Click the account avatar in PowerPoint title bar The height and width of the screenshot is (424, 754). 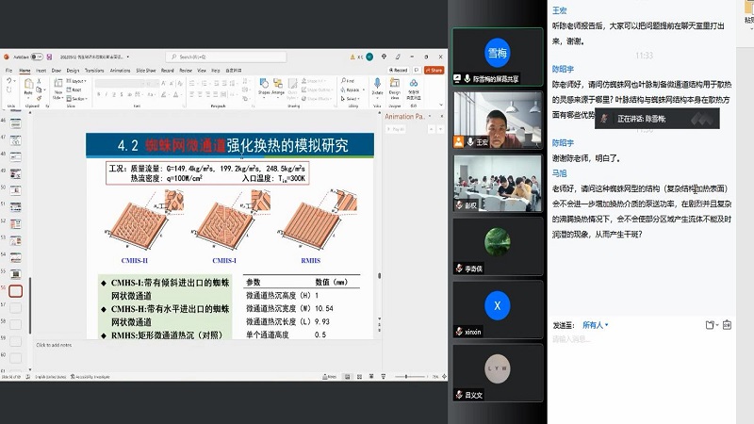(x=369, y=57)
